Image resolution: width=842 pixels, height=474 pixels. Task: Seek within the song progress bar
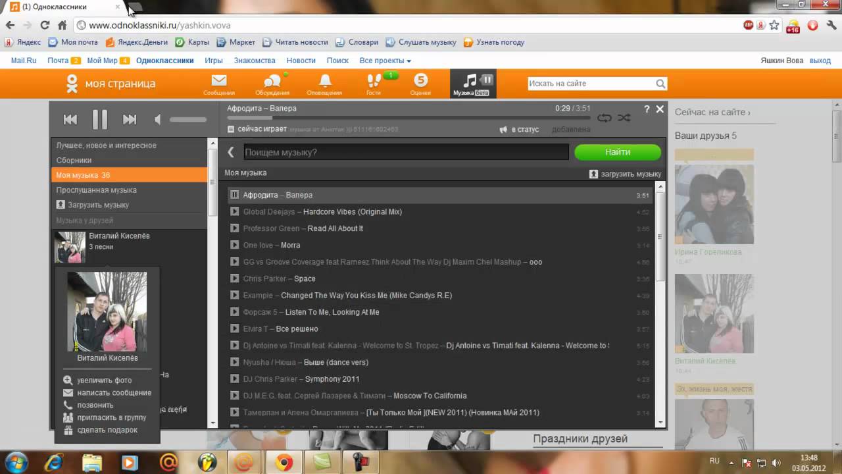408,118
